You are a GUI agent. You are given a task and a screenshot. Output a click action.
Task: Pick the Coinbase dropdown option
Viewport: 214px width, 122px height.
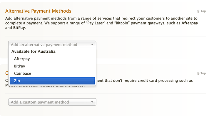pos(22,73)
